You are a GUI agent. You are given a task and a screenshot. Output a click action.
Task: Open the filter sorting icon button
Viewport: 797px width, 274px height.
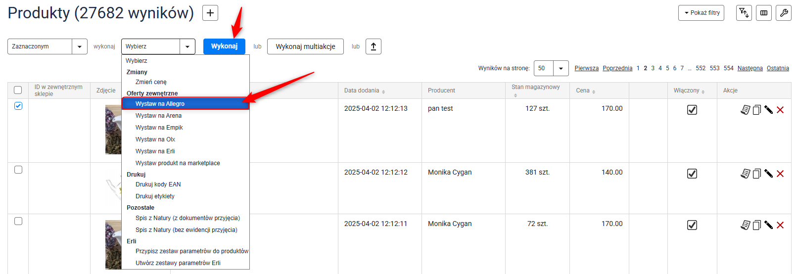tap(744, 13)
